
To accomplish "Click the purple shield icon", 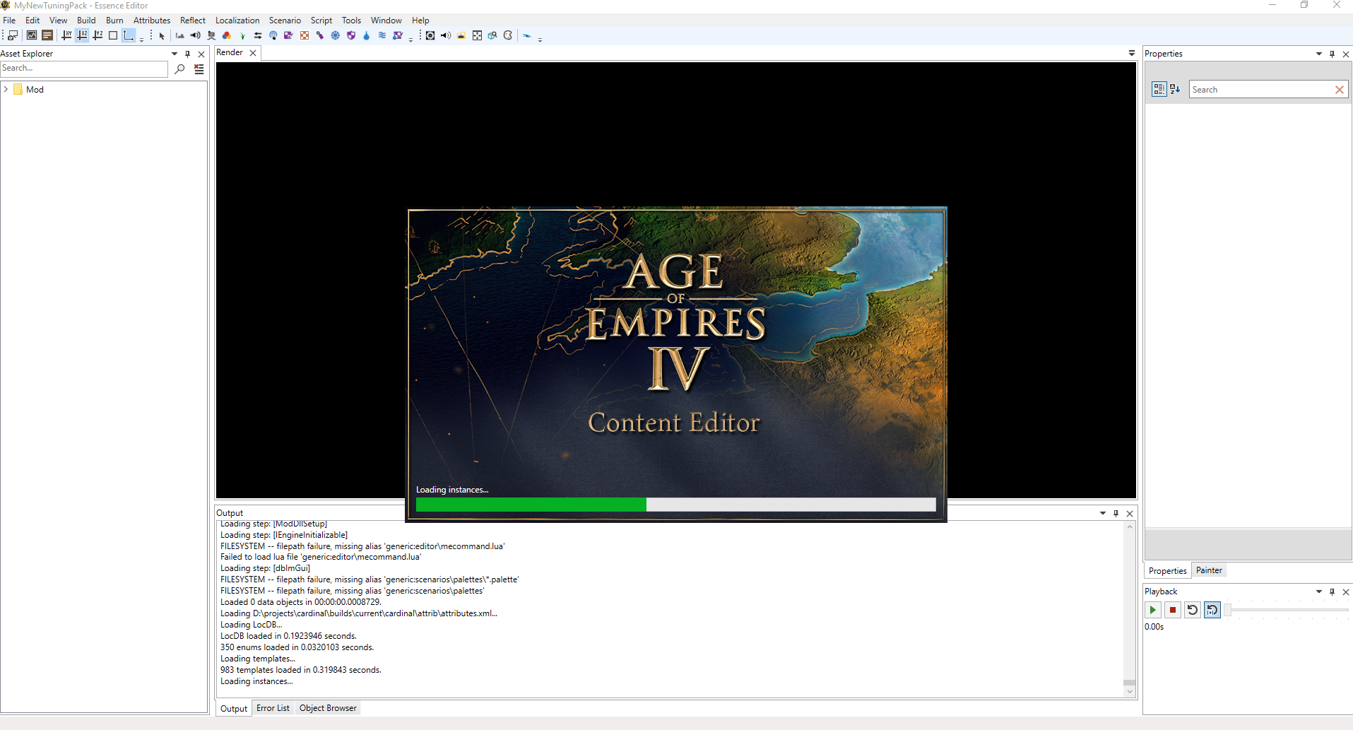I will click(x=351, y=35).
